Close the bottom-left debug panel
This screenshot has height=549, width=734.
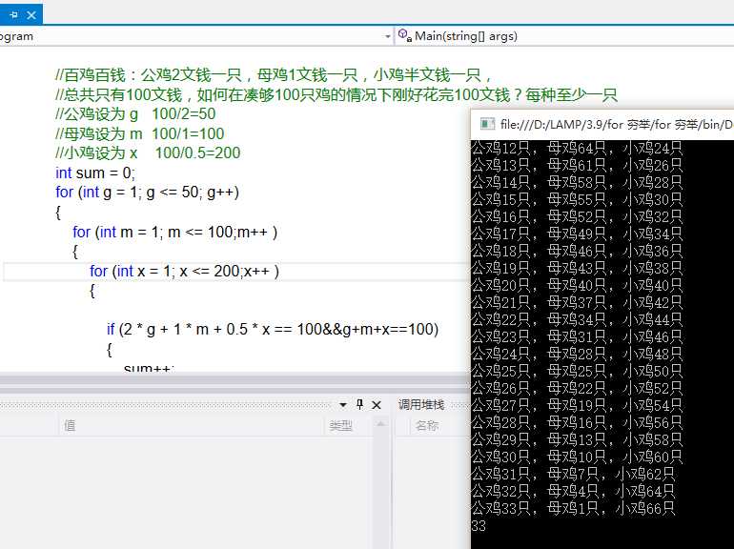coord(377,405)
